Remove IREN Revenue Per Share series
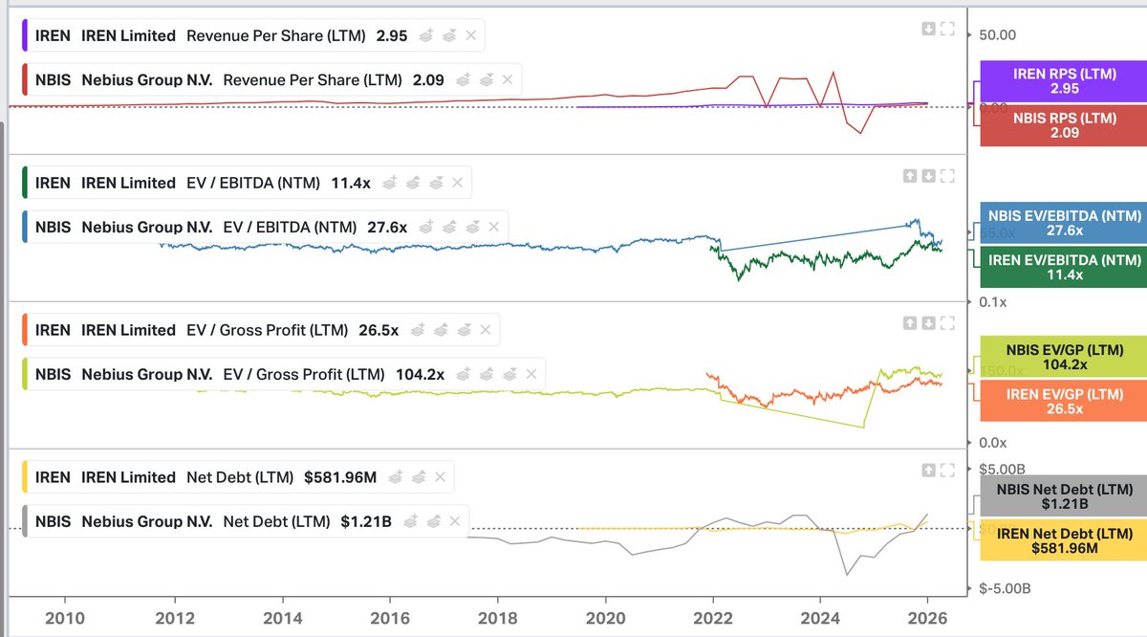The height and width of the screenshot is (637, 1147). point(471,35)
